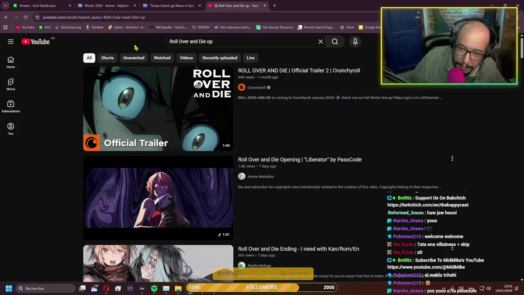524x295 pixels.
Task: Play the Liberator opening thumbnail
Action: [158, 197]
